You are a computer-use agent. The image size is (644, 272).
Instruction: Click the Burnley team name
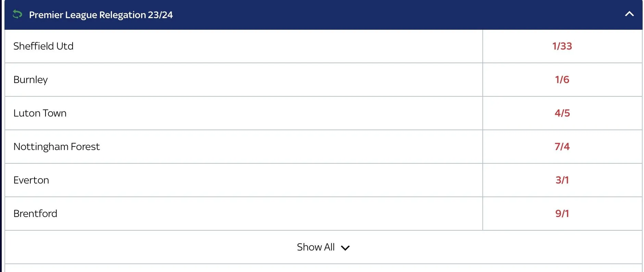(30, 80)
